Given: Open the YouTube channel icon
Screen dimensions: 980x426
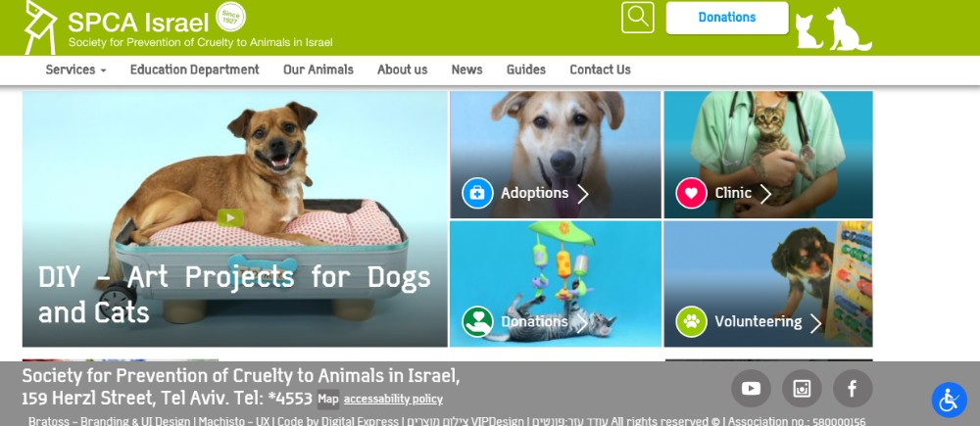Looking at the screenshot, I should [x=751, y=389].
